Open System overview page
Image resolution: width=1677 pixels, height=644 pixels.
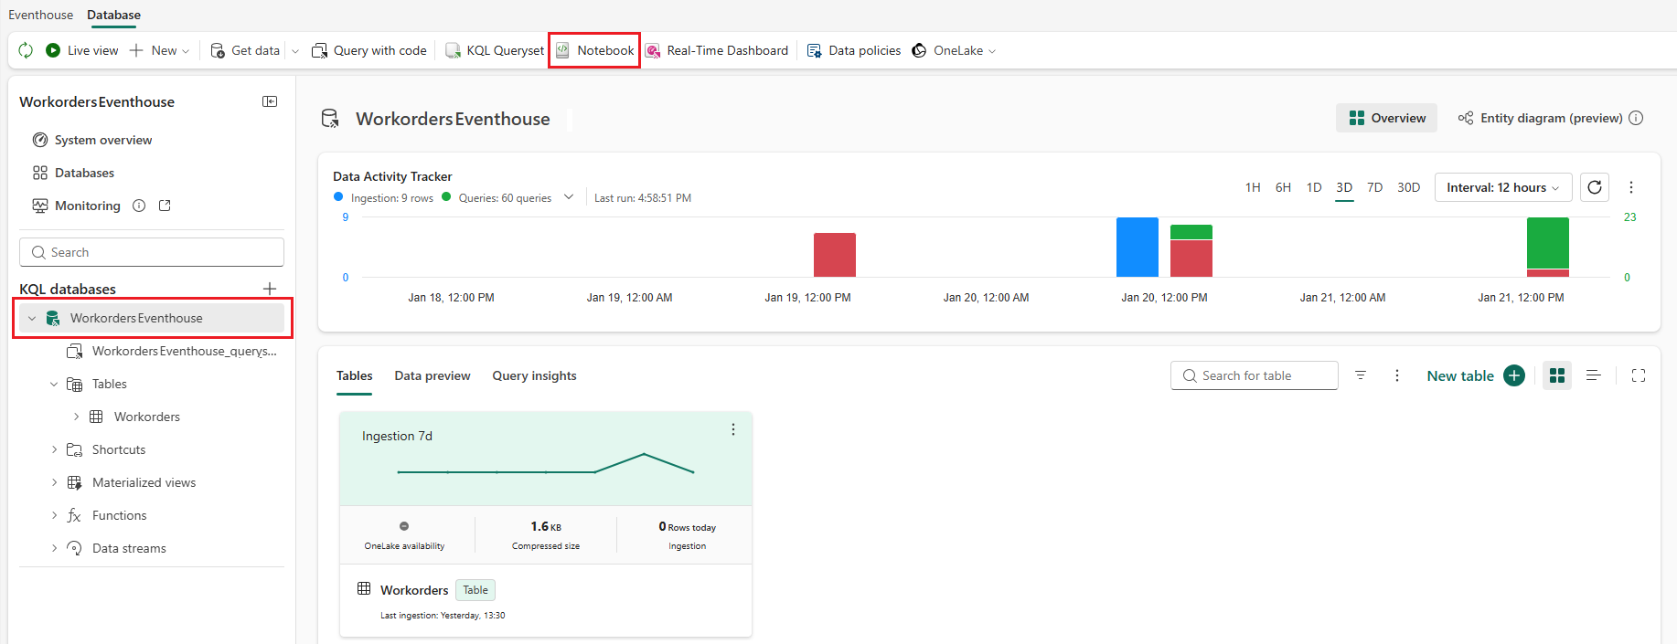102,140
